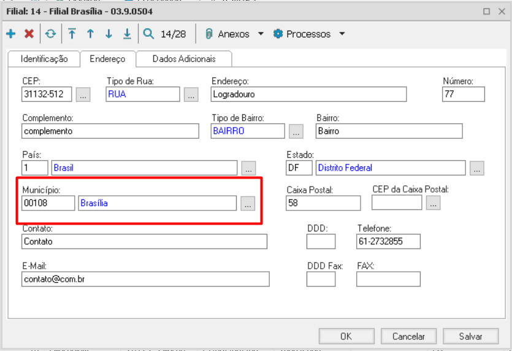Open CEP lookup ellipsis button

point(83,94)
